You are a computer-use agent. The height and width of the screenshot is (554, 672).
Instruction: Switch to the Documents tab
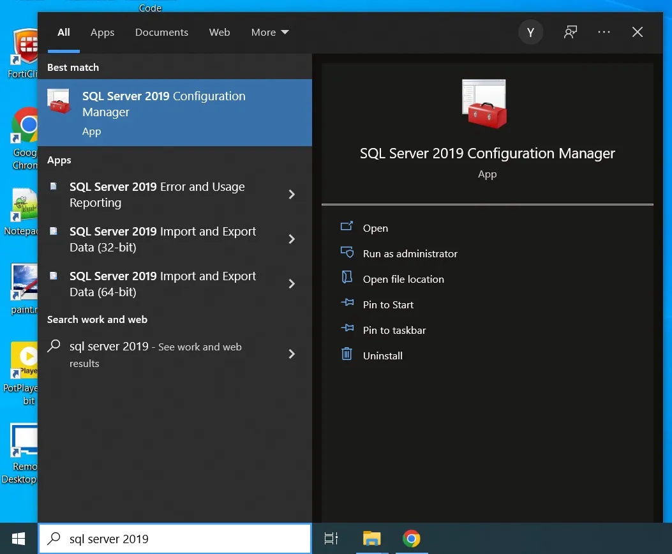click(x=161, y=32)
